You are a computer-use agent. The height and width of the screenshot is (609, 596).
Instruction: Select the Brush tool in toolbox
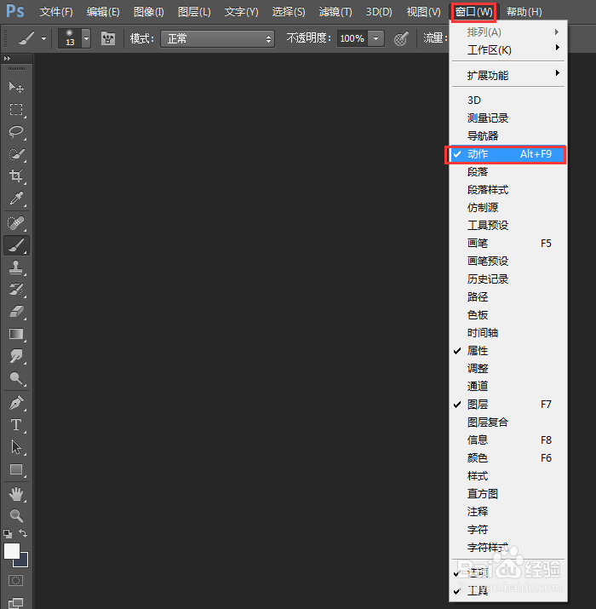(x=16, y=245)
